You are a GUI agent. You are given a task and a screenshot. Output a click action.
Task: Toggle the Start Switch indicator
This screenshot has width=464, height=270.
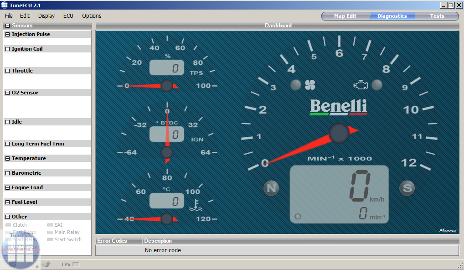pyautogui.click(x=51, y=239)
